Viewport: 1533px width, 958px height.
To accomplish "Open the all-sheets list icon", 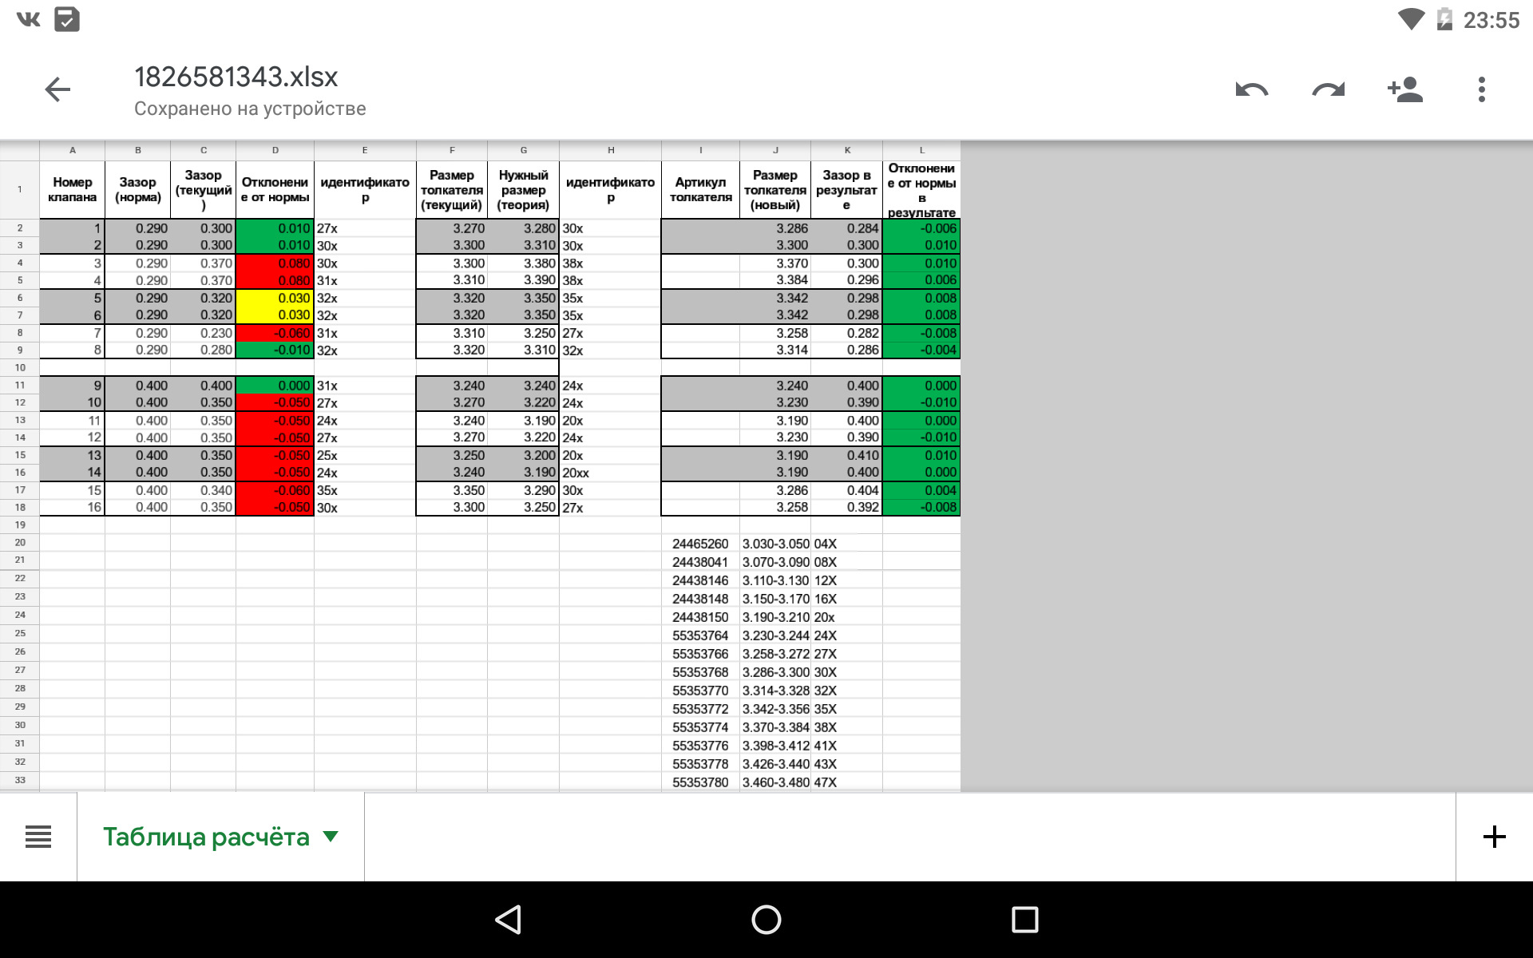I will [x=38, y=837].
